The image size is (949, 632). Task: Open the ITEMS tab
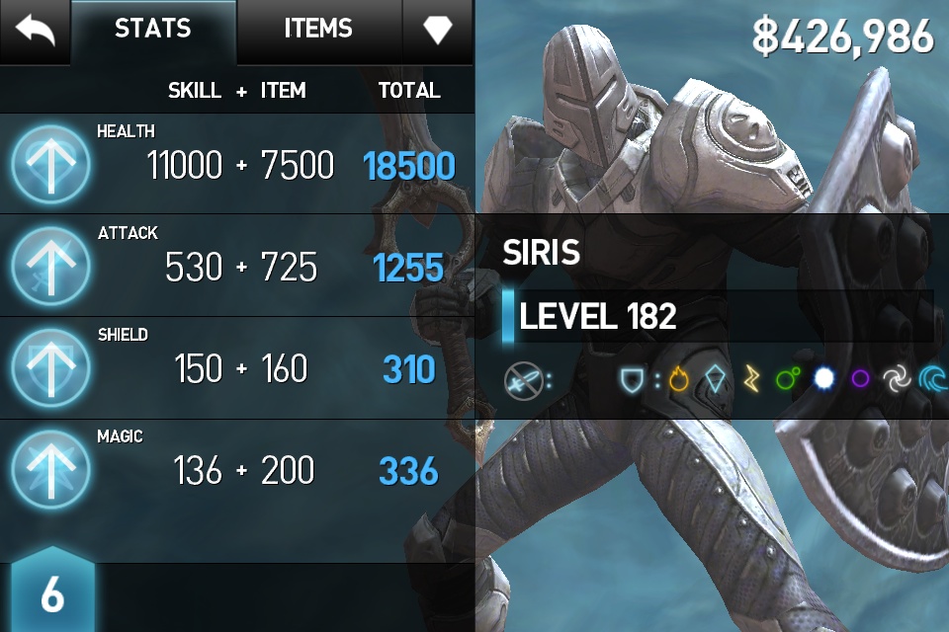coord(319,30)
